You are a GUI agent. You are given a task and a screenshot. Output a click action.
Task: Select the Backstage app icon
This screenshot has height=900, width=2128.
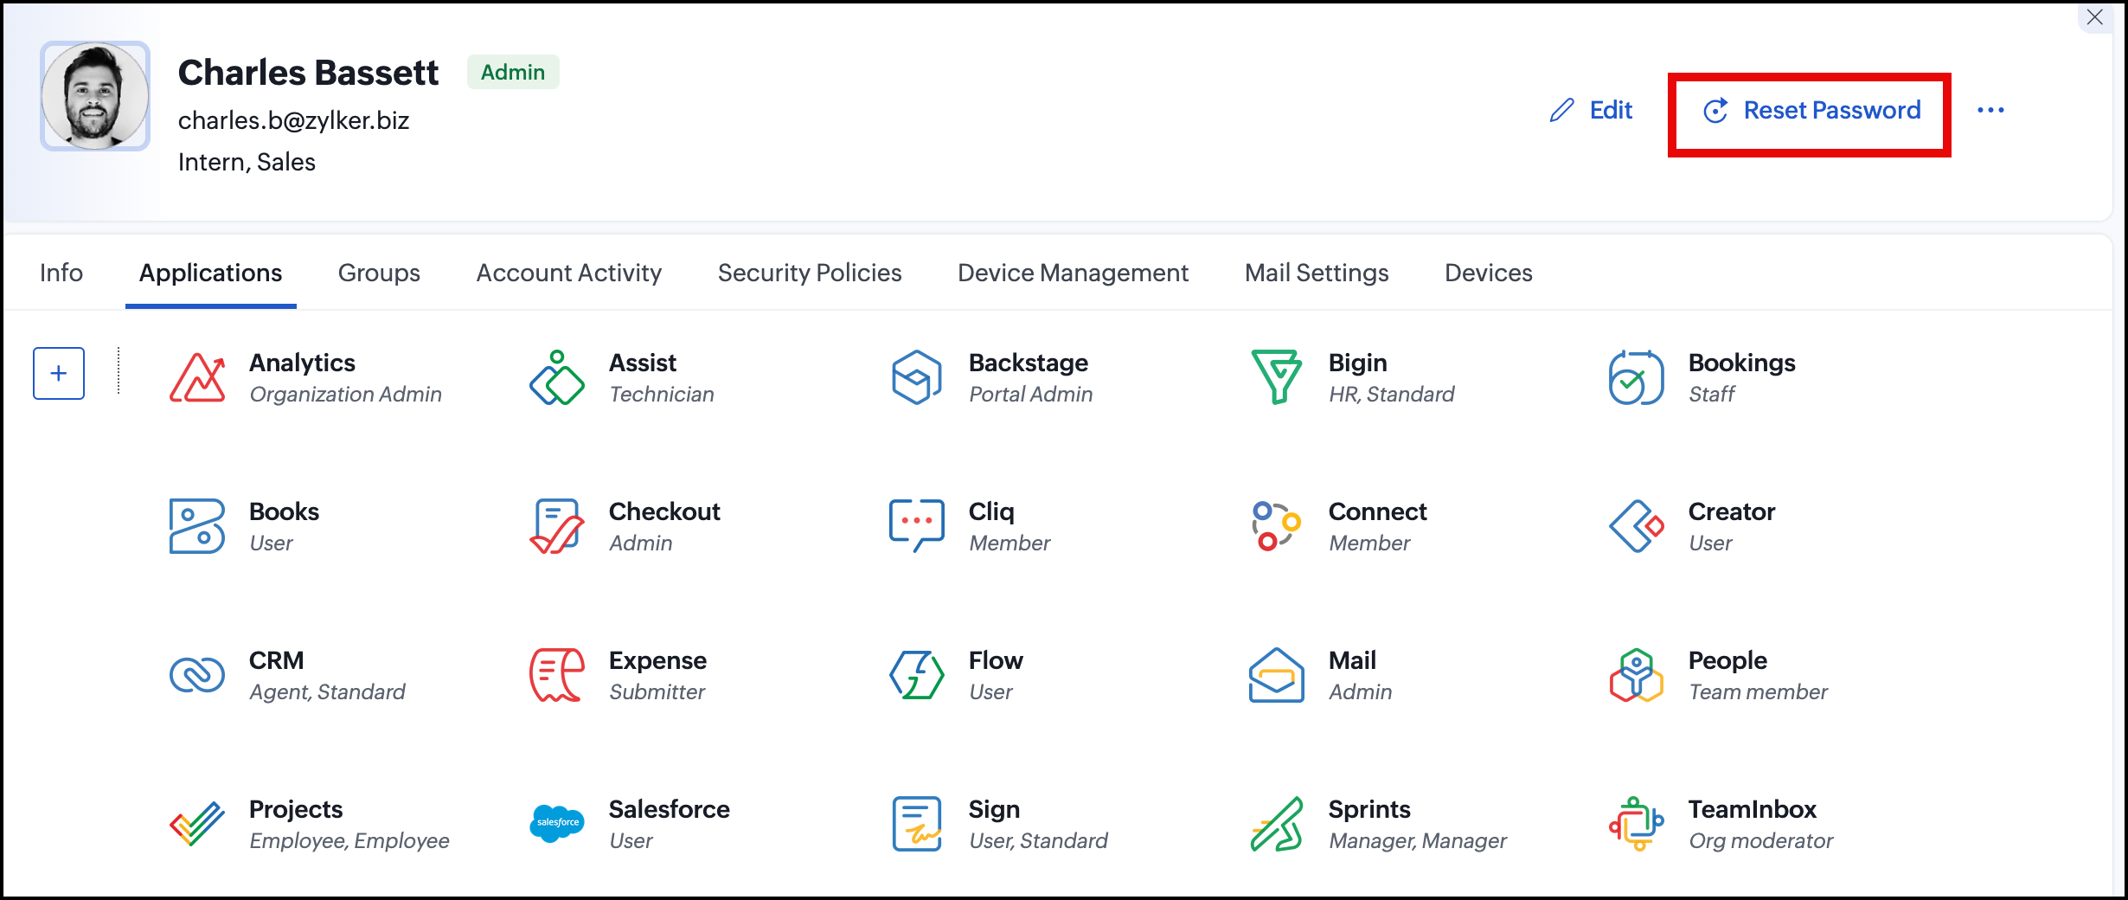pos(917,377)
